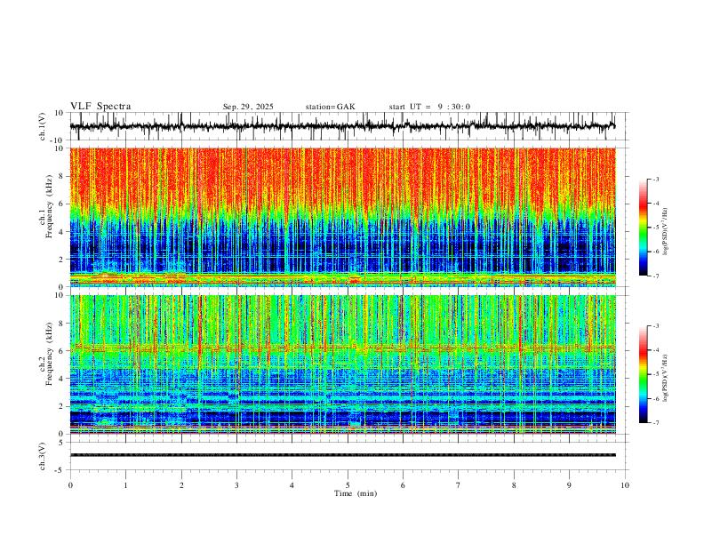Click the "3" tick on the time axis
This screenshot has height=544, width=704.
point(236,485)
